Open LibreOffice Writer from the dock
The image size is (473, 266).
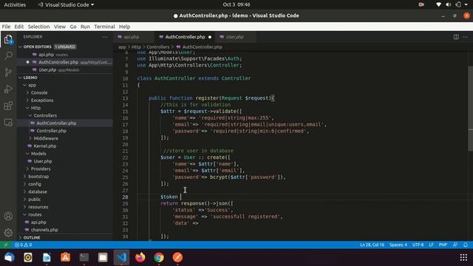tap(47, 257)
